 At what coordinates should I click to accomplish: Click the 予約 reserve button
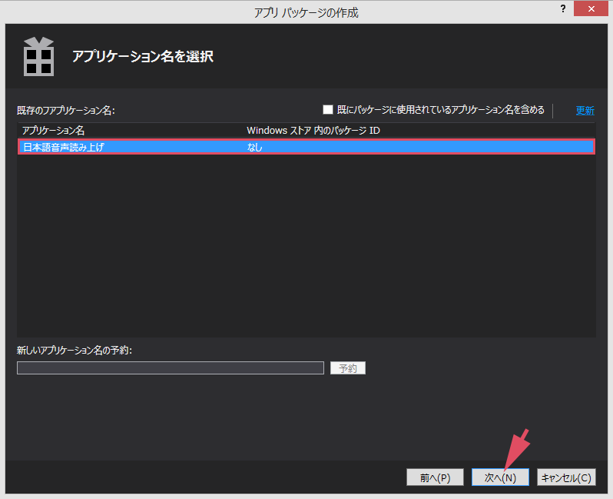[347, 368]
